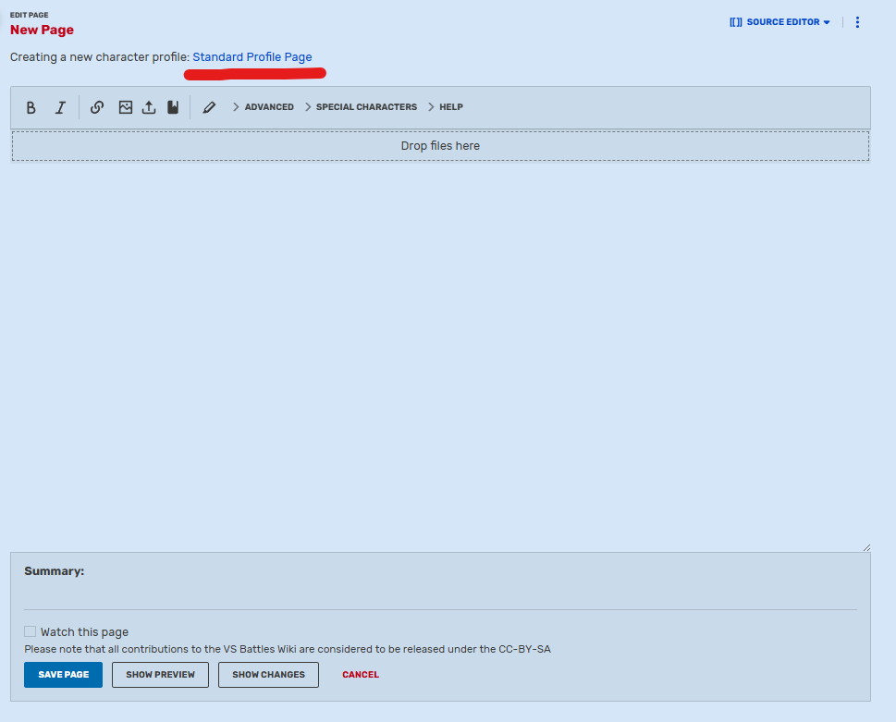Apply italic formatting from the toolbar
896x722 pixels.
60,107
